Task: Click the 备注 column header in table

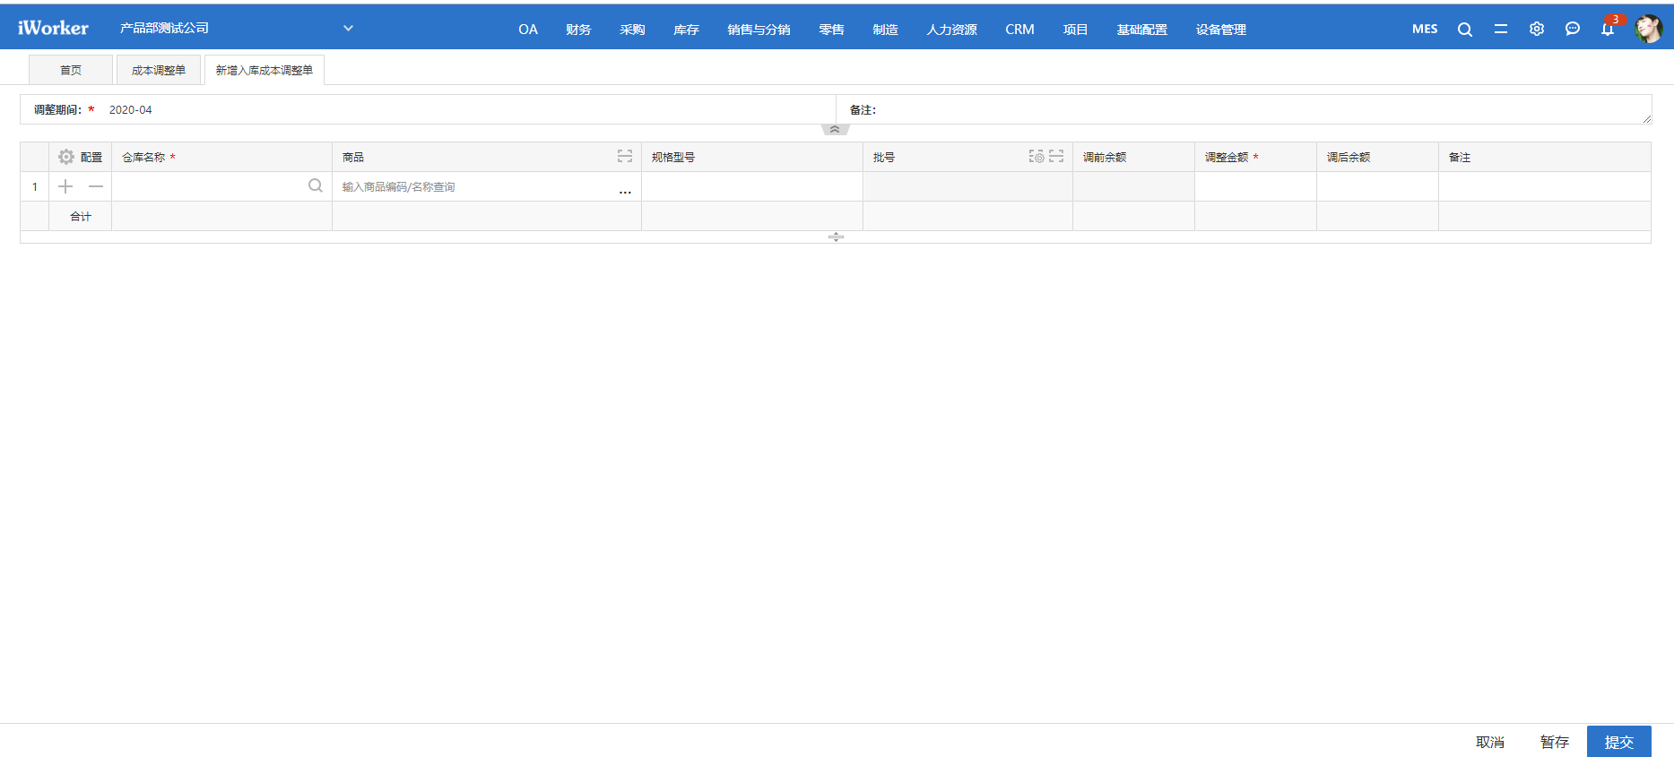Action: (x=1544, y=157)
